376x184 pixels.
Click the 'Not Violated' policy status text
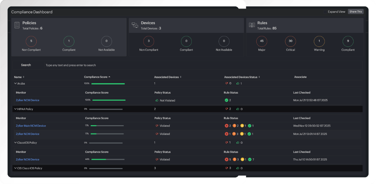[x=168, y=101]
